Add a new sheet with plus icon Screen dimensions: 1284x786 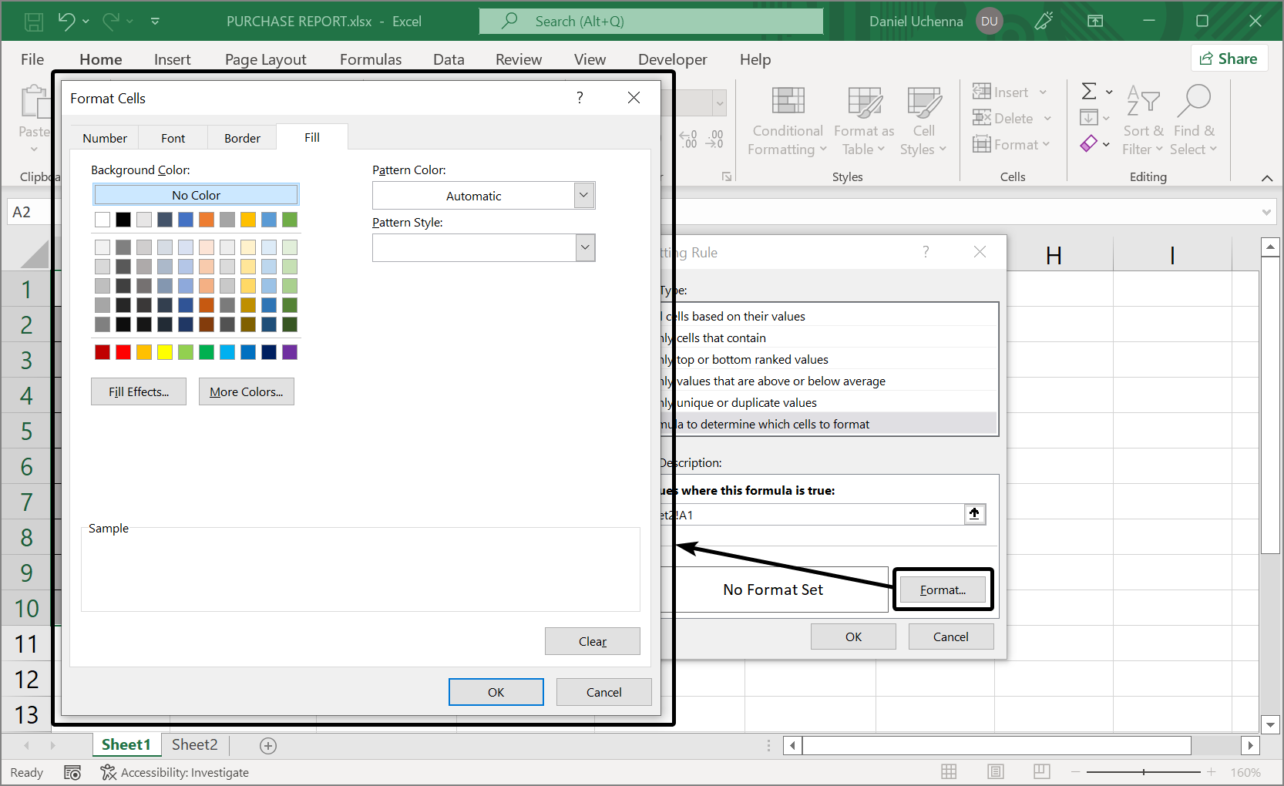click(268, 745)
